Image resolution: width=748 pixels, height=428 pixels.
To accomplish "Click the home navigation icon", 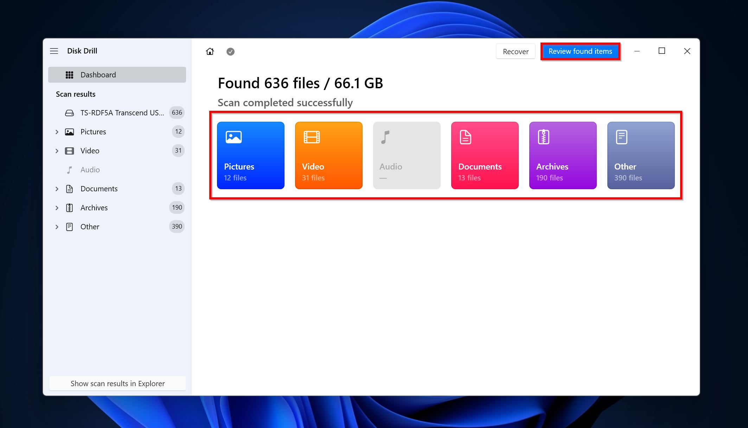I will coord(210,51).
